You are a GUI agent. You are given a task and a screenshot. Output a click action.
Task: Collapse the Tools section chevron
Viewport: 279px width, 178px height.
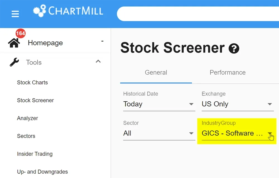pos(98,61)
